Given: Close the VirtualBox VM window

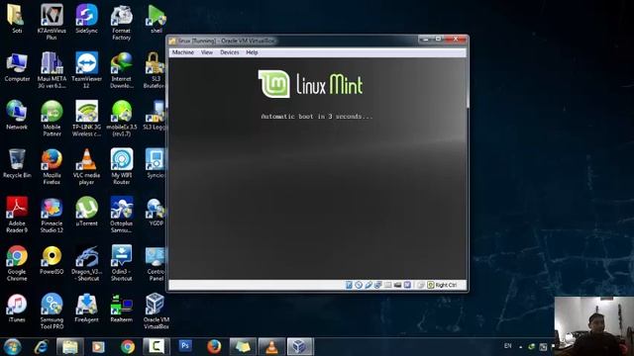Looking at the screenshot, I should click(x=456, y=40).
